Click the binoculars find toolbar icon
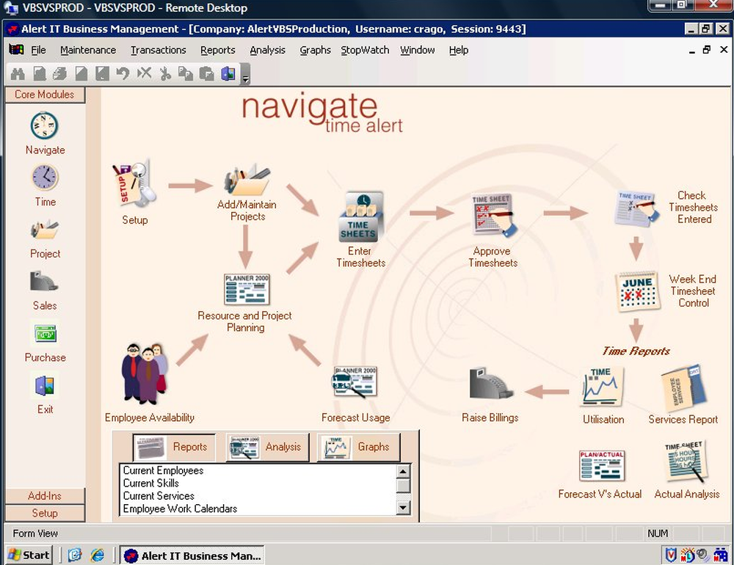The width and height of the screenshot is (734, 565). 18,73
